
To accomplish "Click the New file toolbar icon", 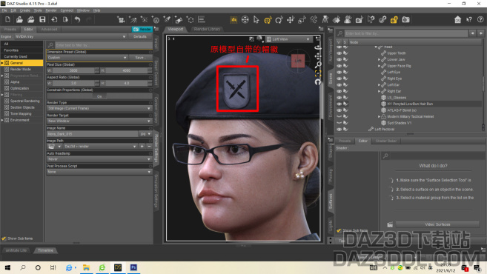I will [x=7, y=19].
